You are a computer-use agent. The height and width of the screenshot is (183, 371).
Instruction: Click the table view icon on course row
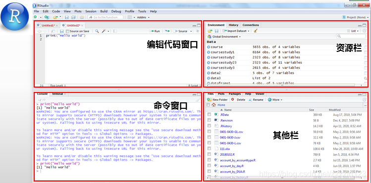tap(366, 47)
